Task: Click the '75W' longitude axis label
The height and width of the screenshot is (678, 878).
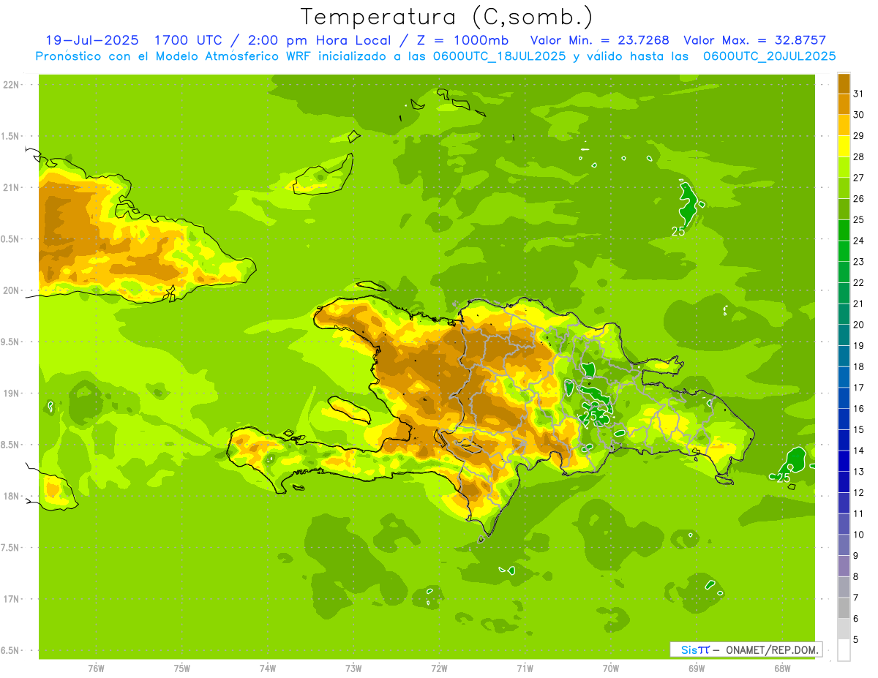Action: click(182, 668)
